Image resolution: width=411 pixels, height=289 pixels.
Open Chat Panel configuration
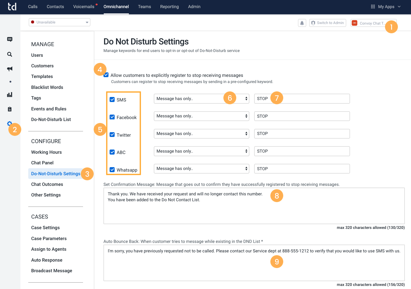(42, 163)
